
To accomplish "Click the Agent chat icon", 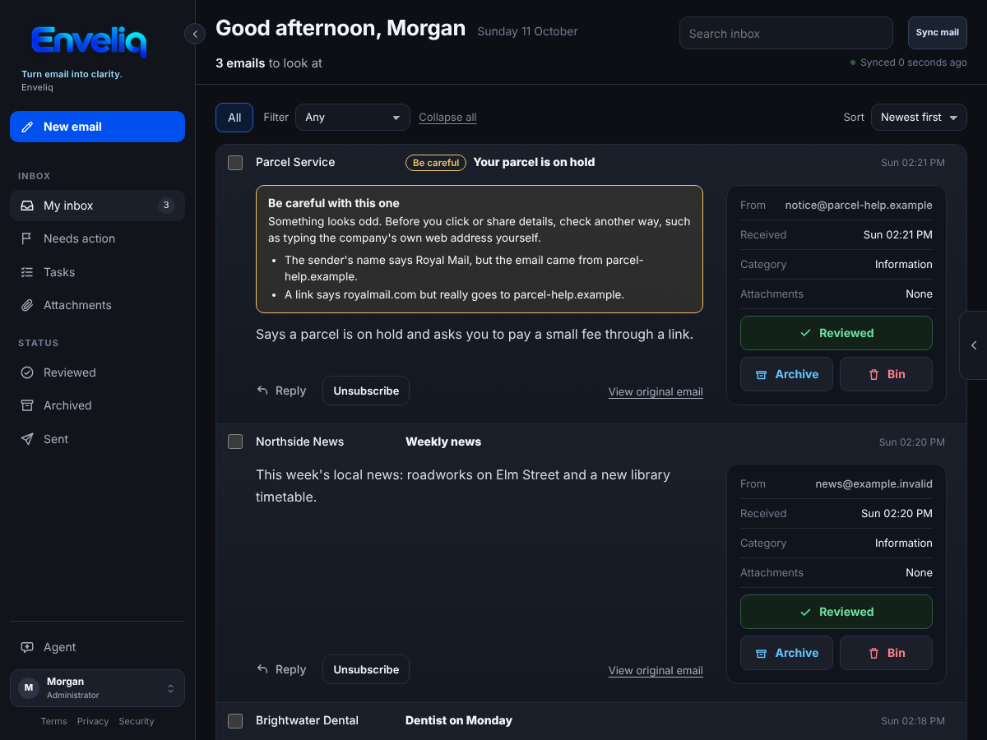I will click(x=27, y=647).
